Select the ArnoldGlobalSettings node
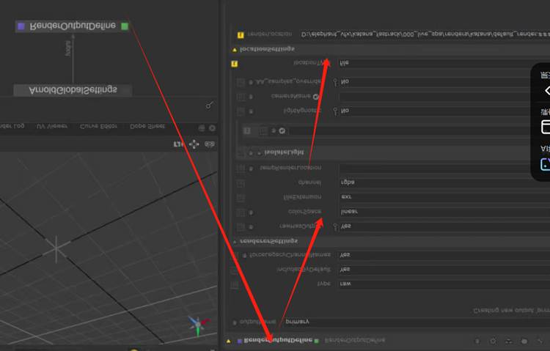Image resolution: width=550 pixels, height=351 pixels. (x=73, y=90)
